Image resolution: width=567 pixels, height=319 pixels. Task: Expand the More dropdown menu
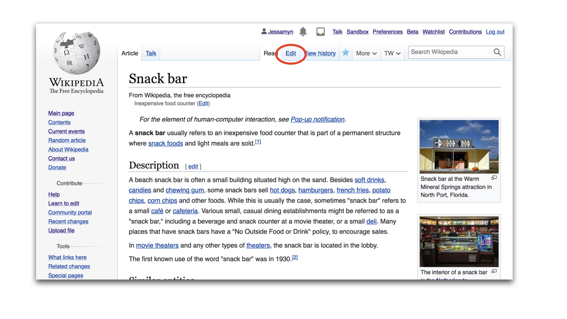366,53
